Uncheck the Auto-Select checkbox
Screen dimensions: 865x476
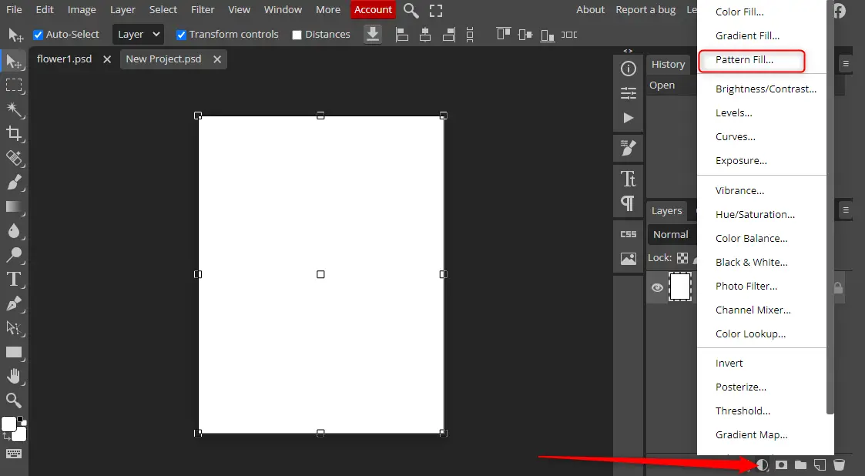pos(39,35)
